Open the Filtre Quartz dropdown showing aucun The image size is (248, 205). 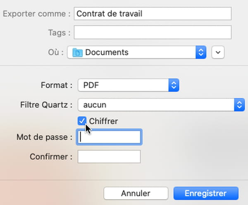pos(161,105)
